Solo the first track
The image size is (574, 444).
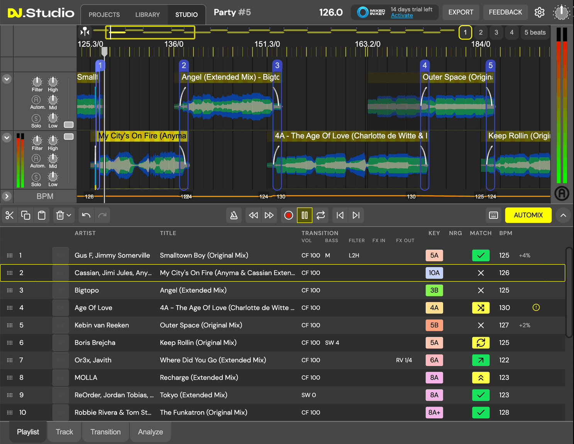pos(36,119)
